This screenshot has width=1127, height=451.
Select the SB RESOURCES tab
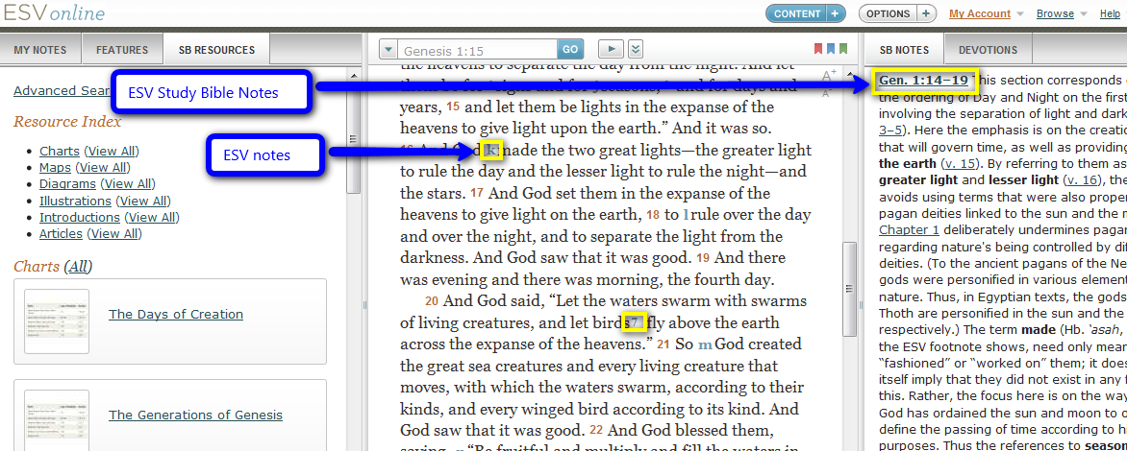[x=217, y=50]
